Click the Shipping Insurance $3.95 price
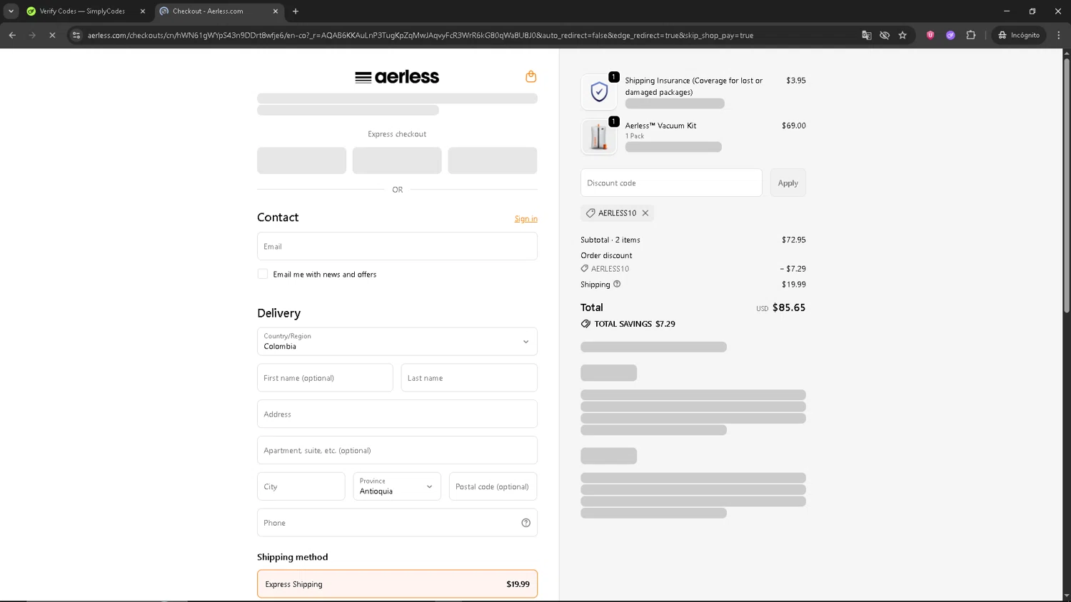The image size is (1071, 602). pos(796,81)
